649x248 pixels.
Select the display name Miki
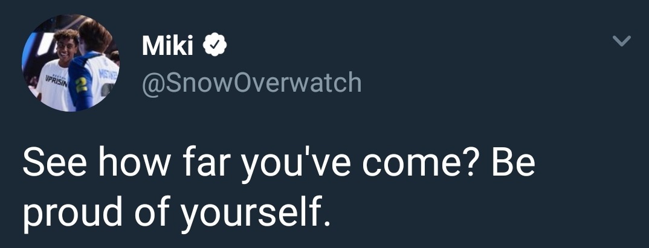tap(167, 45)
